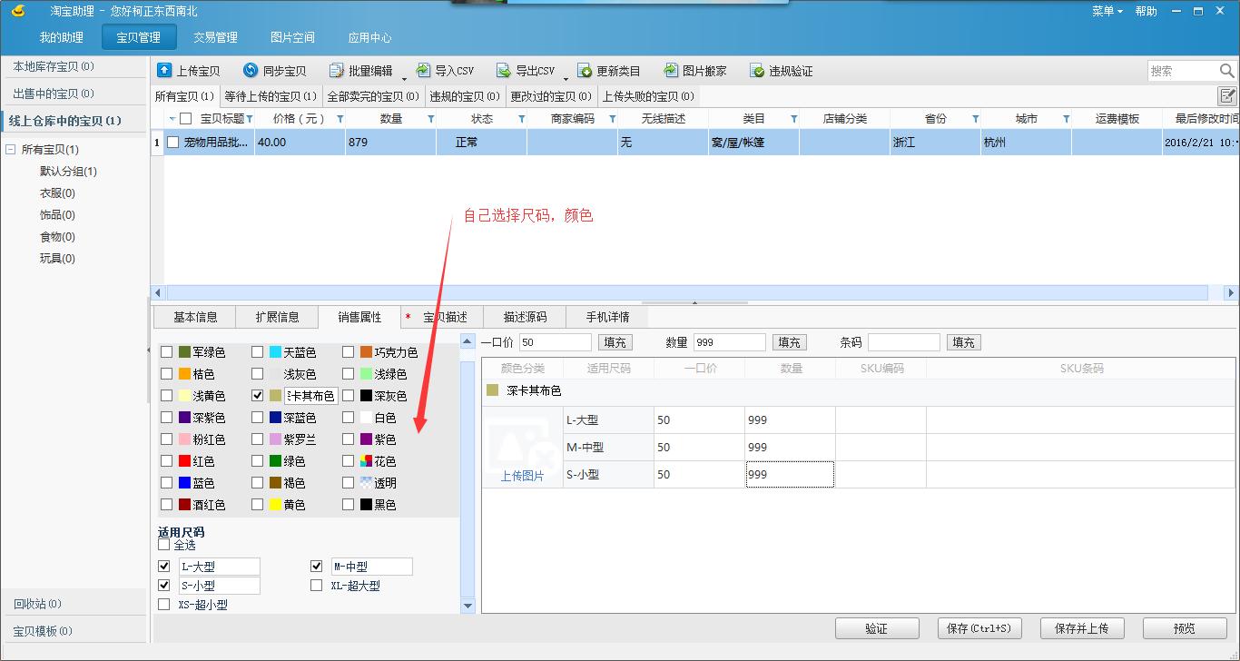The height and width of the screenshot is (661, 1240).
Task: Click the 图片搬家 image mover icon
Action: click(672, 70)
